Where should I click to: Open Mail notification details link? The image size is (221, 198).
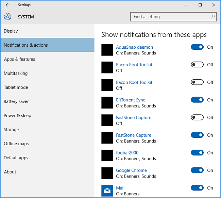(120, 188)
